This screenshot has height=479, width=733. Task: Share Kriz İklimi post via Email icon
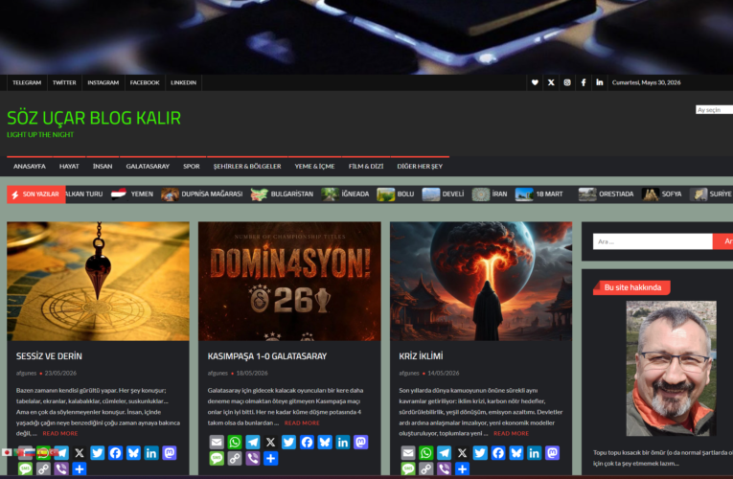pos(408,453)
